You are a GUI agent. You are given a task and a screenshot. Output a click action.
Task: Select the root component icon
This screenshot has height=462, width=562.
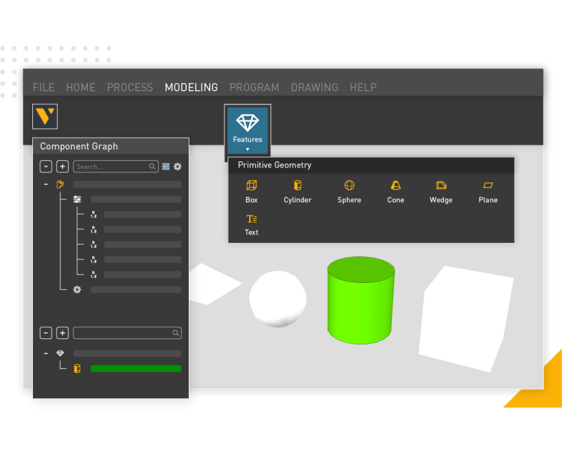pos(60,185)
